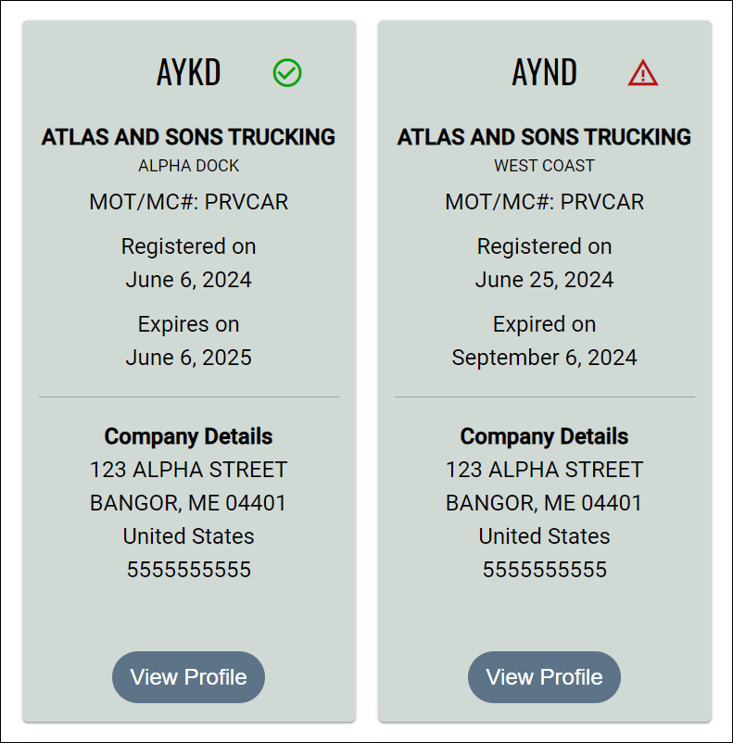Click the Atlas and Sons Trucking name on AYKD card
This screenshot has width=733, height=743.
pos(189,137)
